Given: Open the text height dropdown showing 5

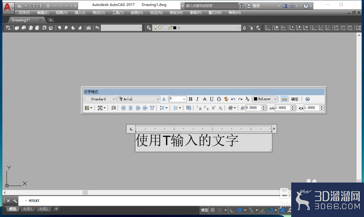Looking at the screenshot, I should (x=178, y=99).
